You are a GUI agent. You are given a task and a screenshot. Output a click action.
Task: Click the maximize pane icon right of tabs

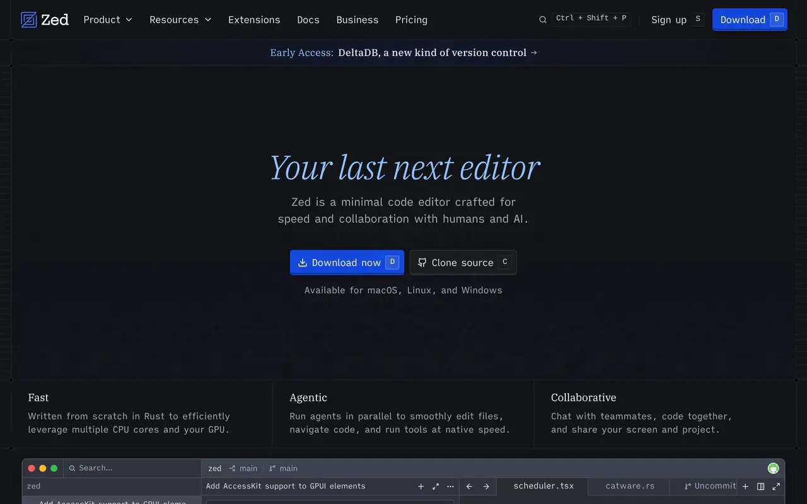tap(776, 486)
